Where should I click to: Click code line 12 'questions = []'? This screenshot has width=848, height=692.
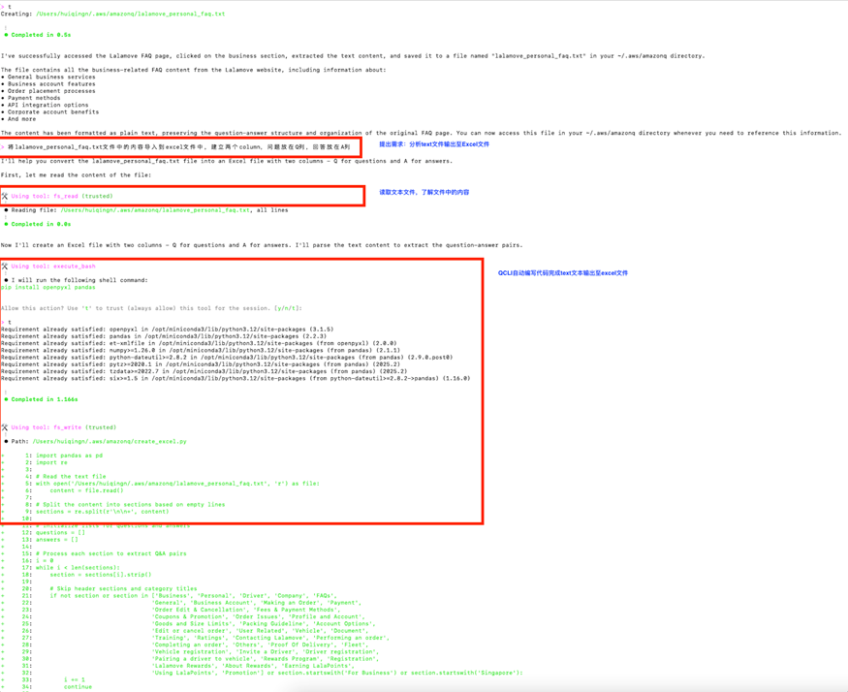click(x=60, y=532)
